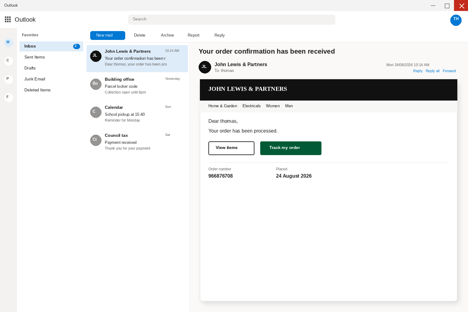
Task: Click Reply in the top toolbar
Action: coord(219,35)
